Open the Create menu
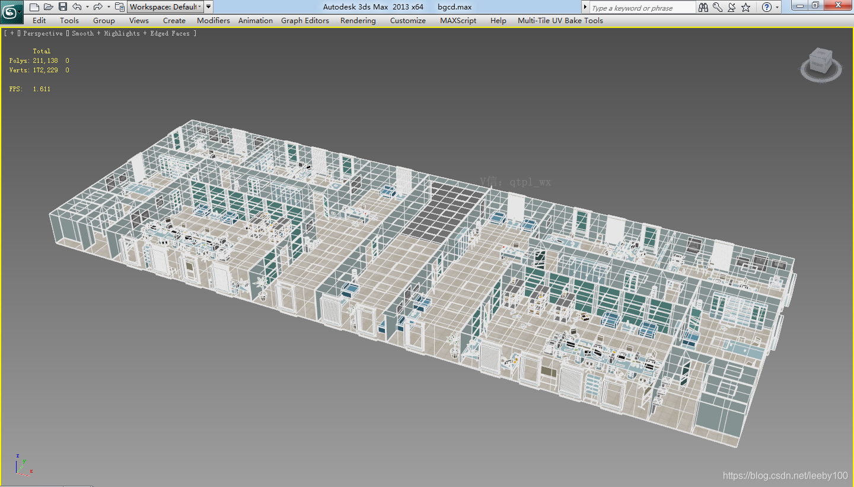 click(x=174, y=20)
